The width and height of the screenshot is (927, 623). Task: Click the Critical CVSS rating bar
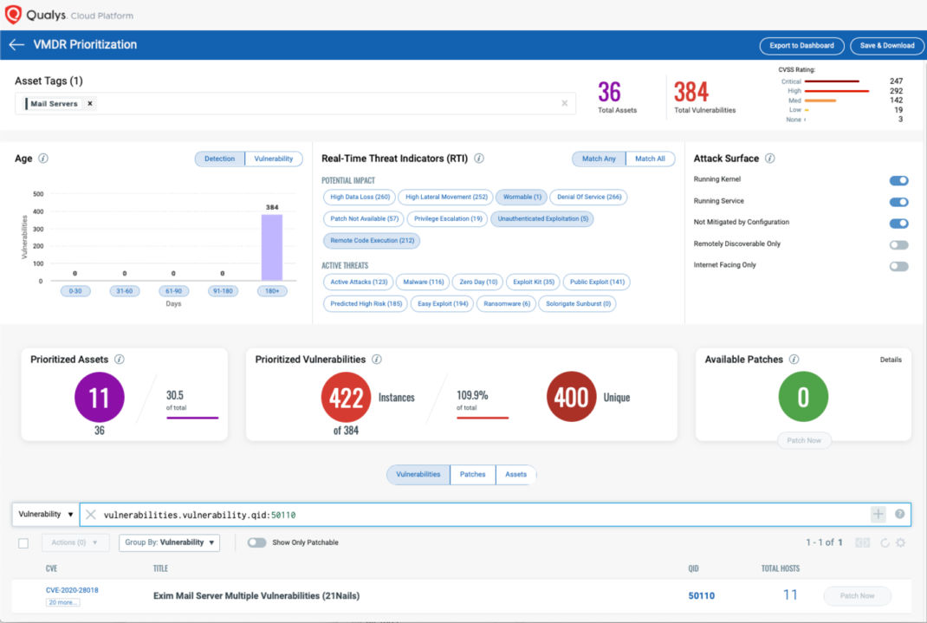[832, 81]
